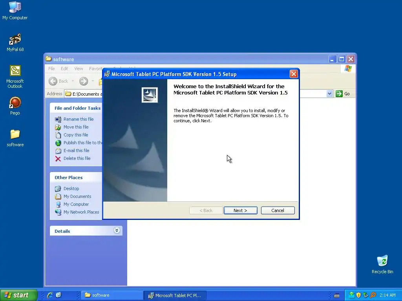Click the first tray icon beside the shield
This screenshot has height=301, width=402.
coord(351,295)
